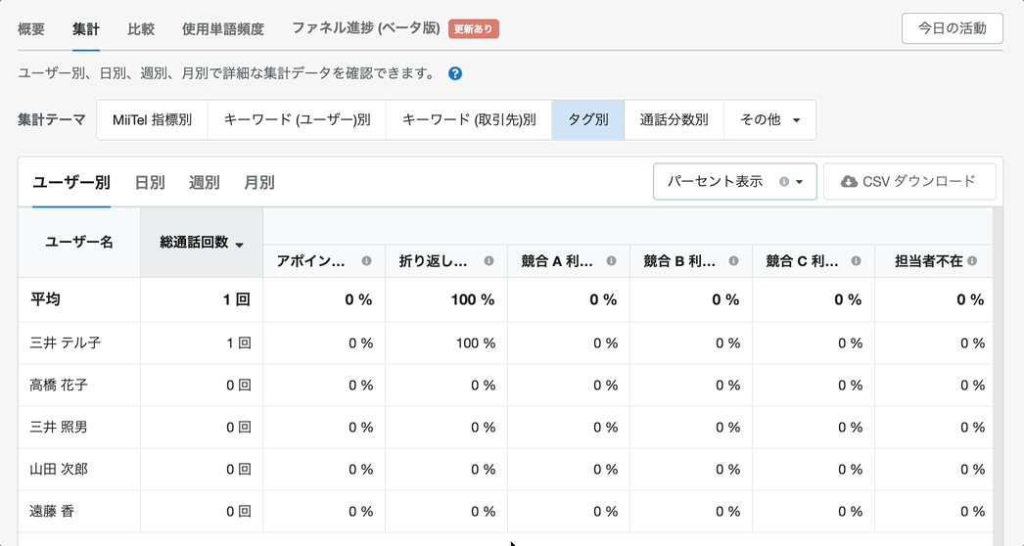Open the パーセント表示 dropdown

734,182
